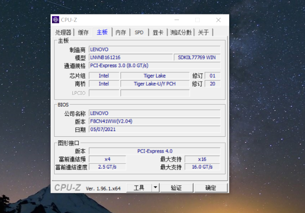Click the southbridge vendor Intel field
The width and height of the screenshot is (305, 213).
104,84
